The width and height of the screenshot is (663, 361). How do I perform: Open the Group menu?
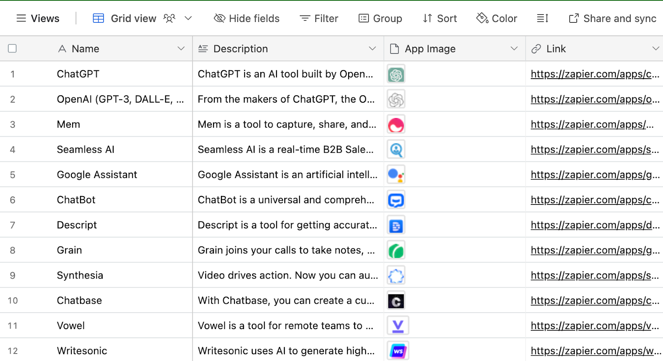(380, 19)
